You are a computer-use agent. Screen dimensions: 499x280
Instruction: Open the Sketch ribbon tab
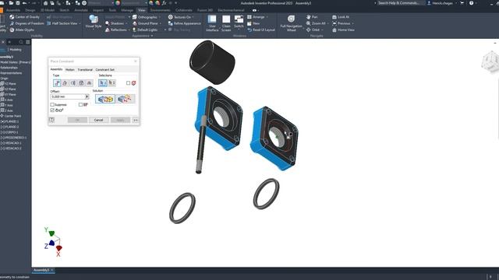click(x=64, y=10)
